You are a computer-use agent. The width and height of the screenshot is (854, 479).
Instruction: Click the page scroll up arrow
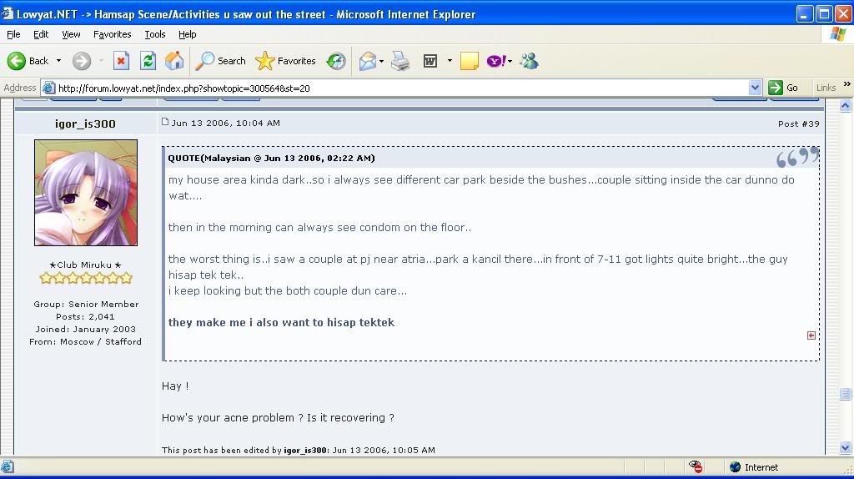[846, 106]
